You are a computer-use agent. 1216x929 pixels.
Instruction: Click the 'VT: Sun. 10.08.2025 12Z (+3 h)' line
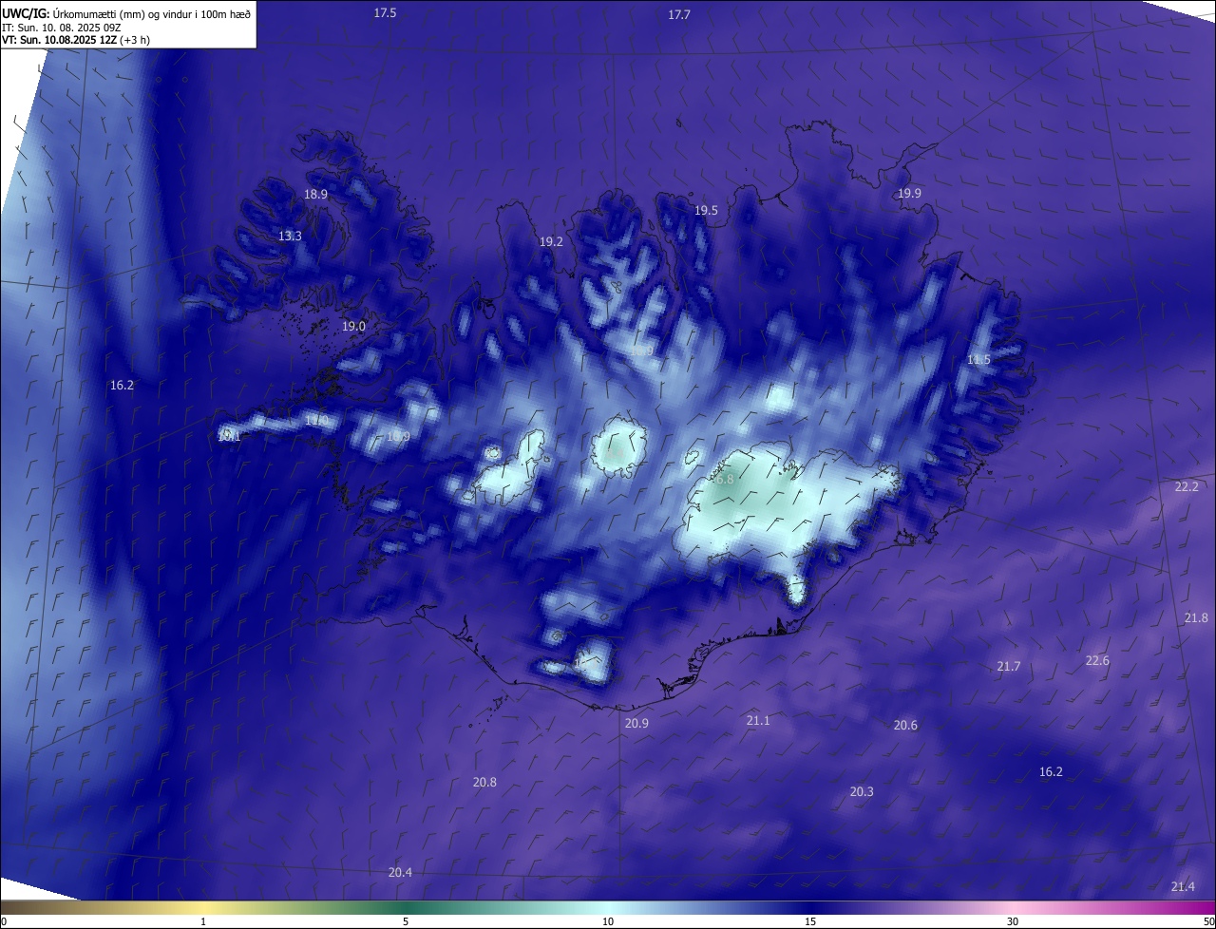click(x=76, y=40)
